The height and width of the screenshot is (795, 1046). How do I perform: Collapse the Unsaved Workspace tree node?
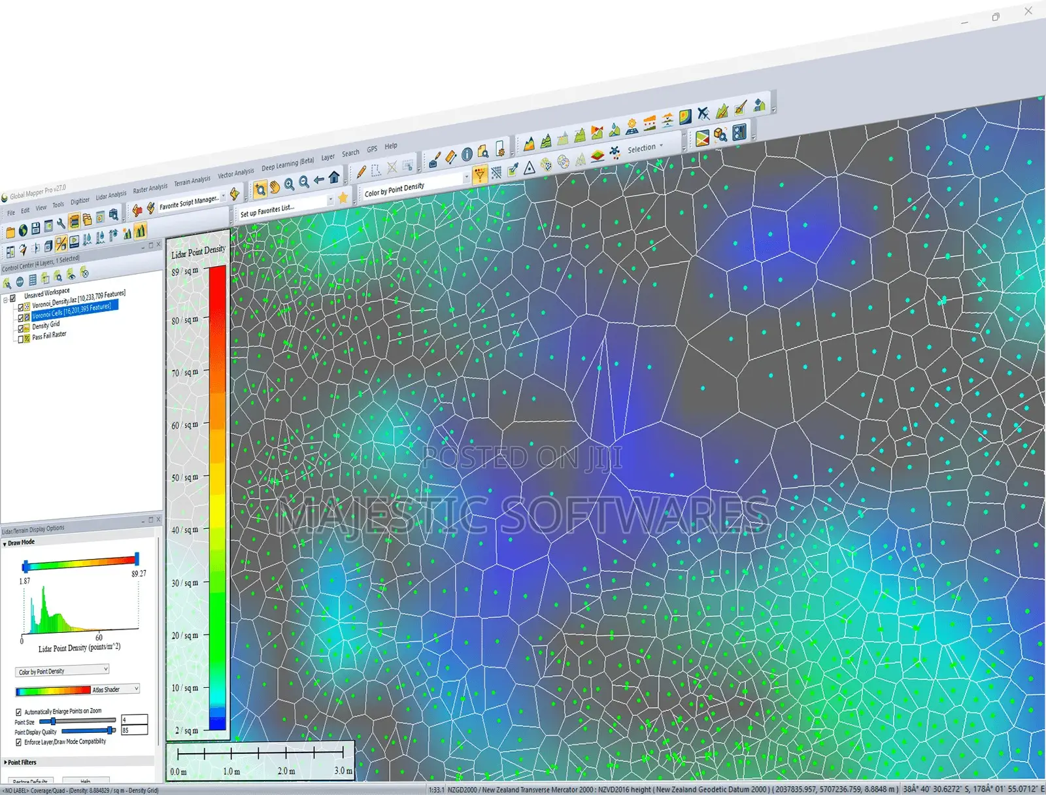(5, 300)
